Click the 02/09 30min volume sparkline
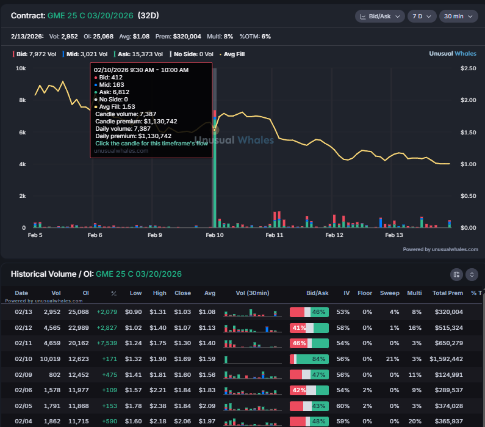 click(x=253, y=374)
